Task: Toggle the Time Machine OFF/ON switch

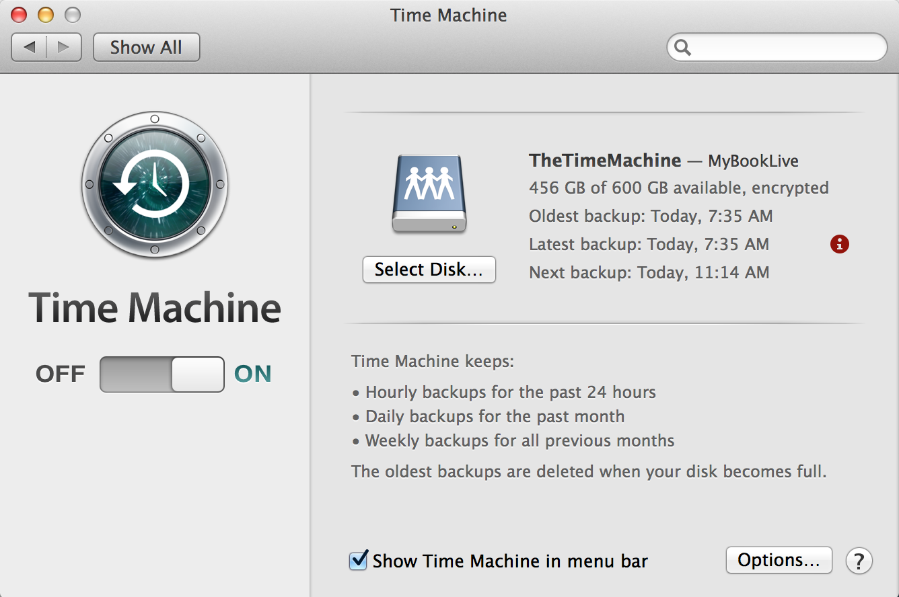Action: coord(162,374)
